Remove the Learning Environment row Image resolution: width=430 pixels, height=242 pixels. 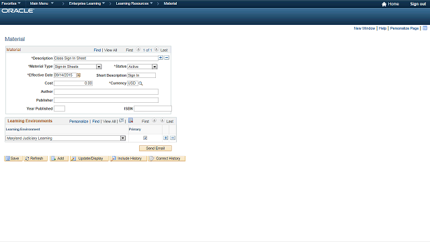(173, 138)
